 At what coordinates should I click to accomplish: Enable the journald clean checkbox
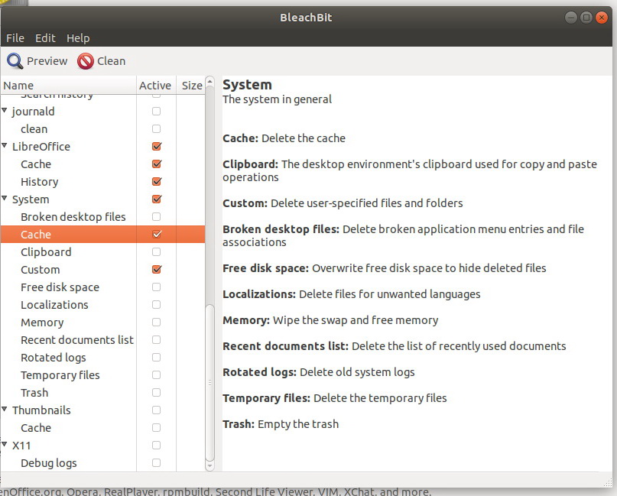(156, 129)
